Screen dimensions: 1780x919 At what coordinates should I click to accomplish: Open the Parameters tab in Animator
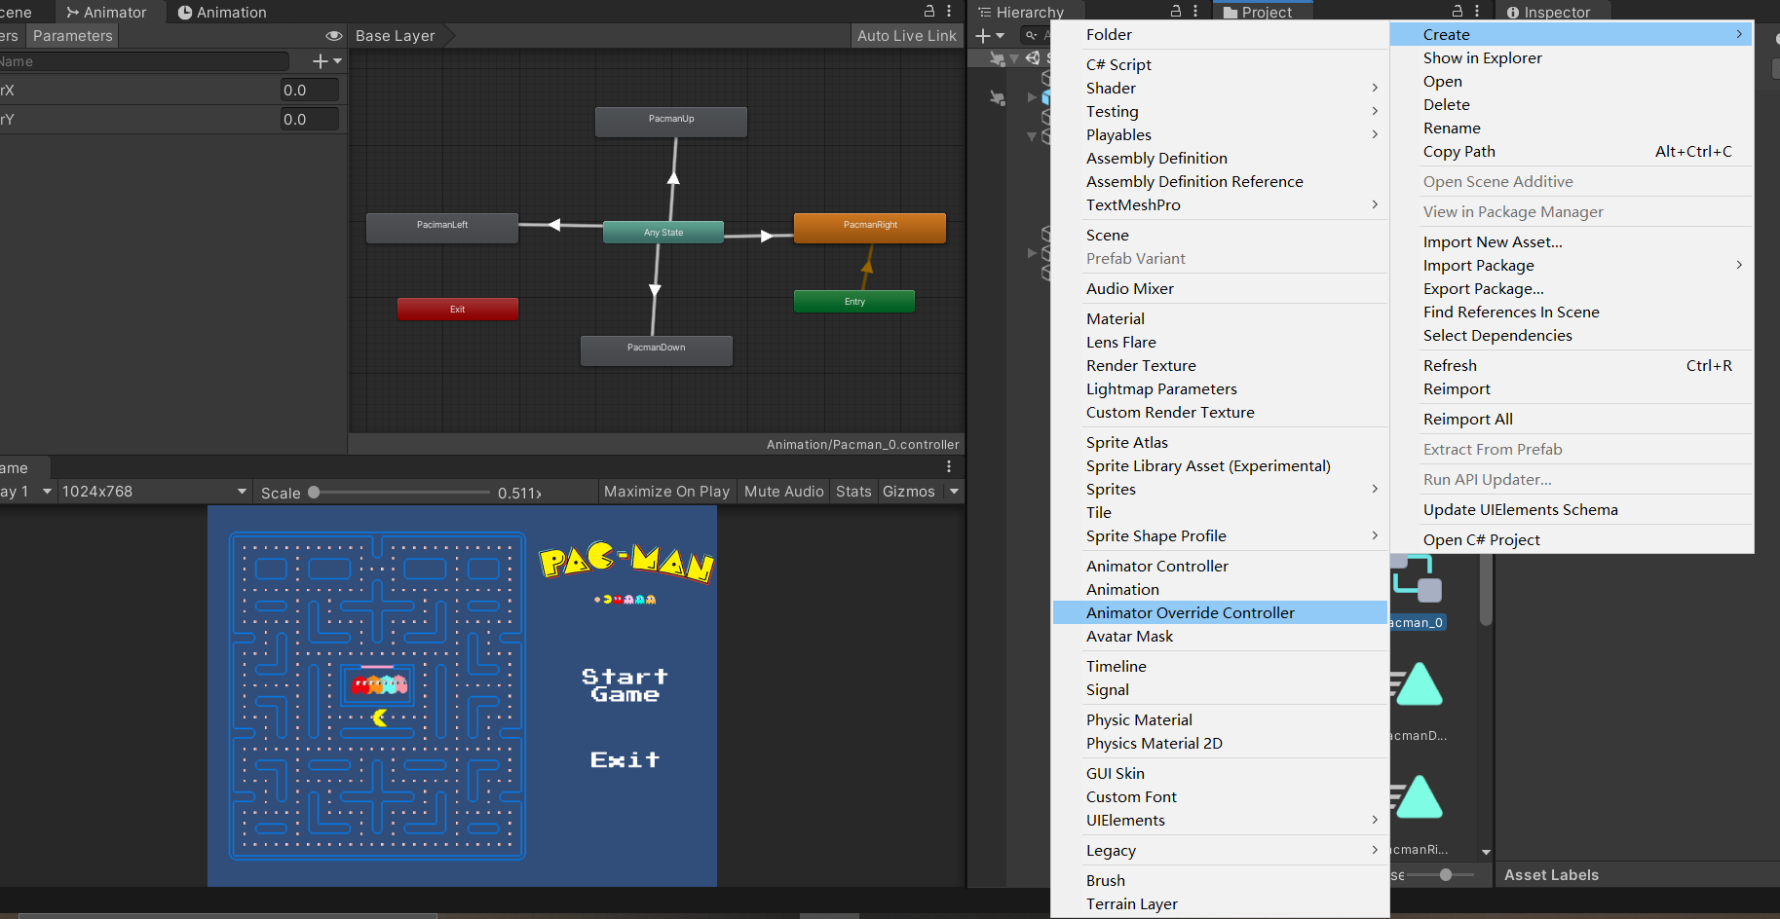click(x=73, y=36)
